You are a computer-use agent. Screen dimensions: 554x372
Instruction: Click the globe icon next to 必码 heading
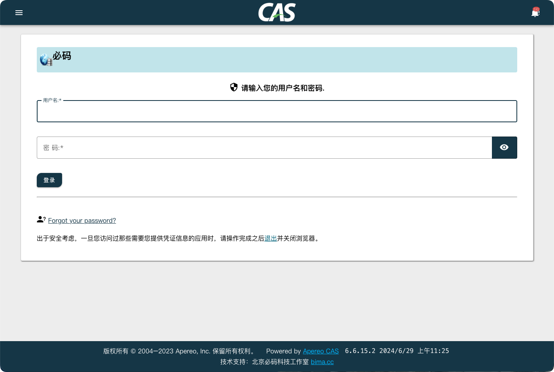coord(45,59)
